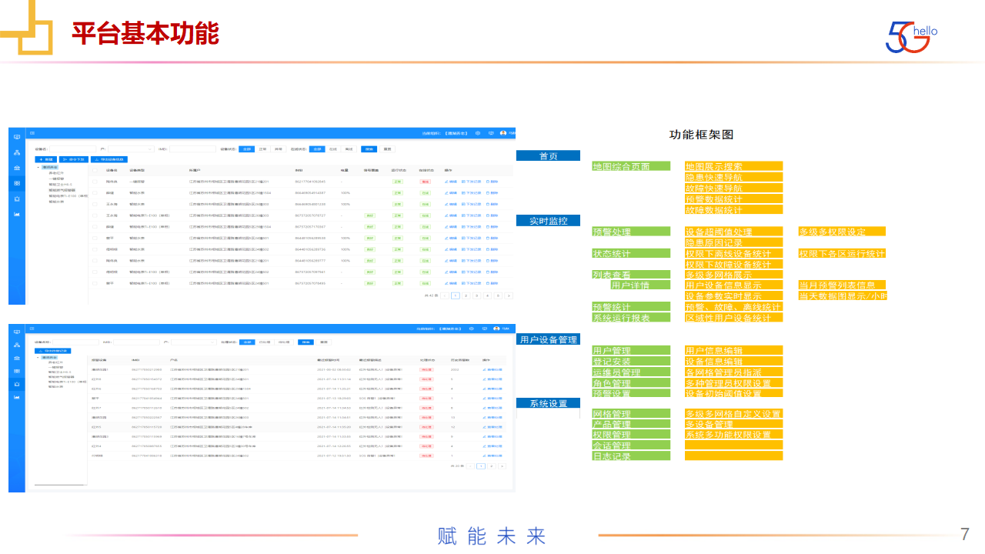Click the green 地图综合页面 box
Image resolution: width=985 pixels, height=554 pixels.
[631, 166]
